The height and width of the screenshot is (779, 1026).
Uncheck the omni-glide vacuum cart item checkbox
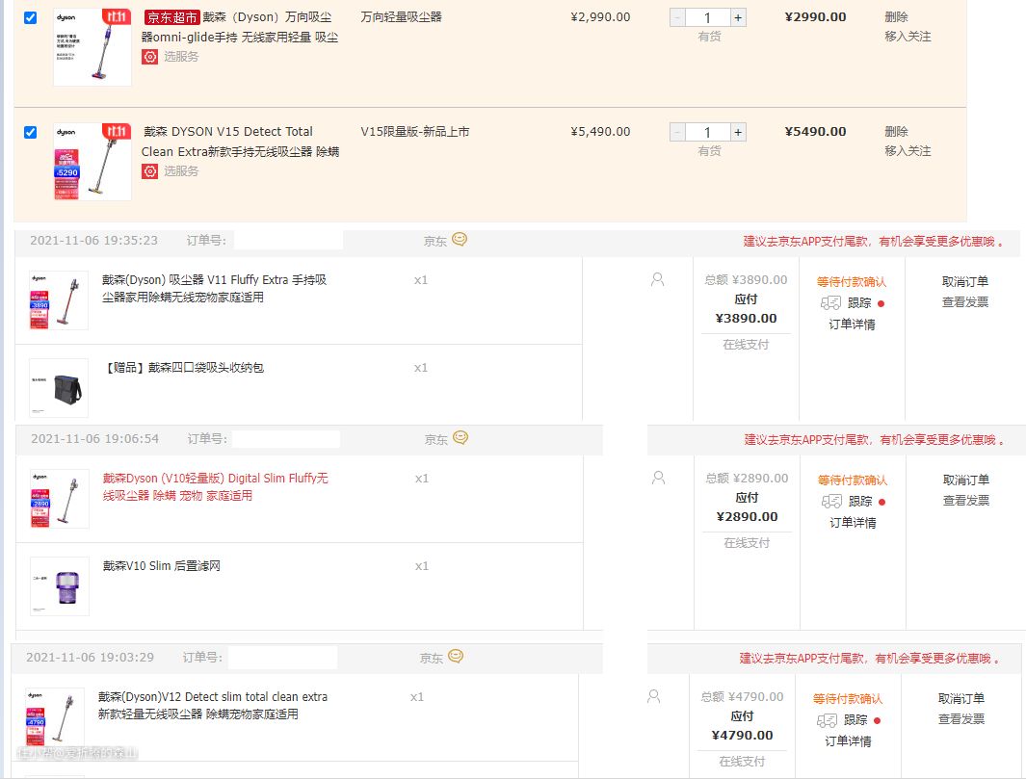coord(30,17)
